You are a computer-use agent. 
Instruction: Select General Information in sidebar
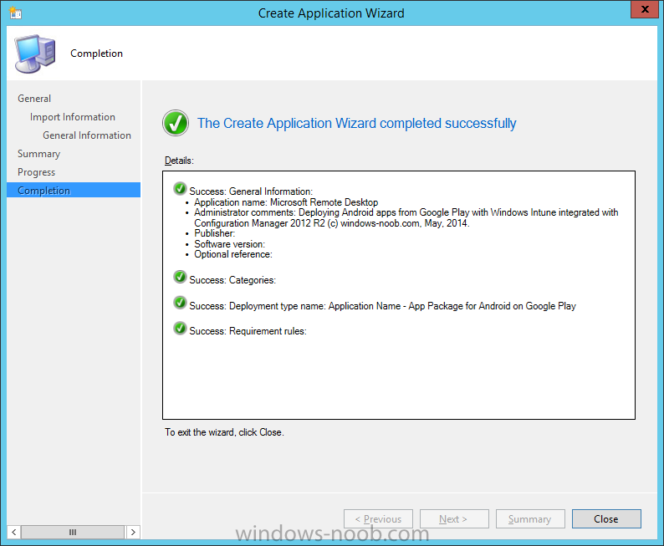click(87, 135)
